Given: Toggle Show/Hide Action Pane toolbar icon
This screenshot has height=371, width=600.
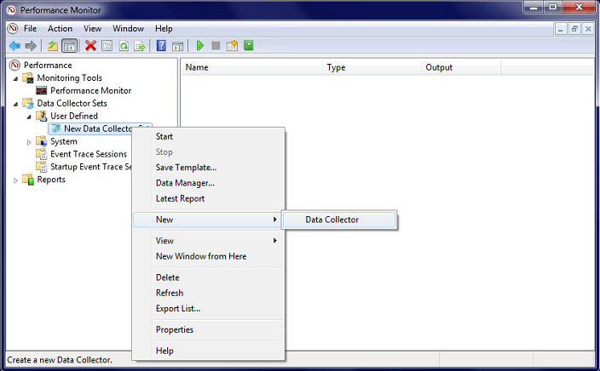Looking at the screenshot, I should (x=177, y=46).
